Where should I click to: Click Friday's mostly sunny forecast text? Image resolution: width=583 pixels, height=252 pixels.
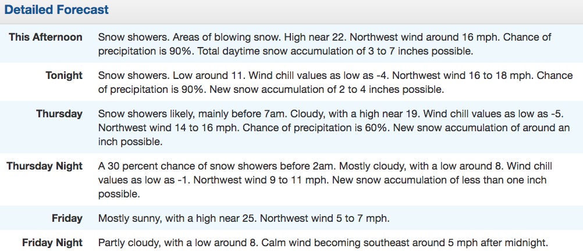244,218
